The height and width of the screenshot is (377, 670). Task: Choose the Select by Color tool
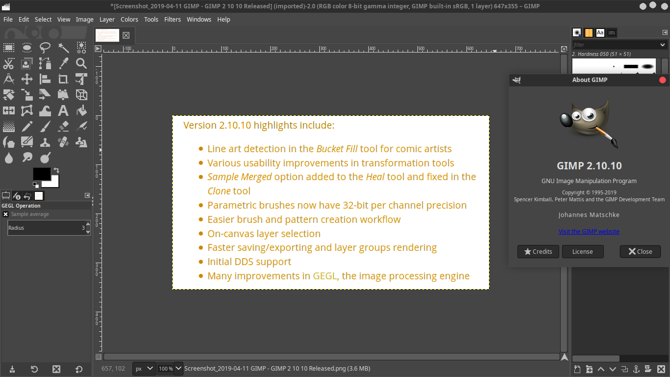pyautogui.click(x=81, y=48)
